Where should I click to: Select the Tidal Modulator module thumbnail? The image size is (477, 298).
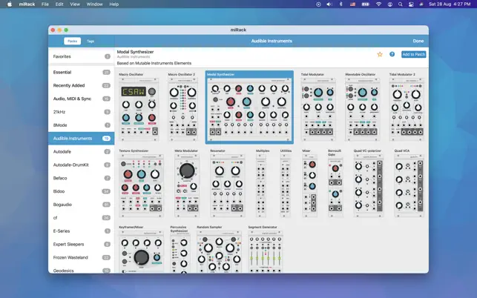coord(318,110)
